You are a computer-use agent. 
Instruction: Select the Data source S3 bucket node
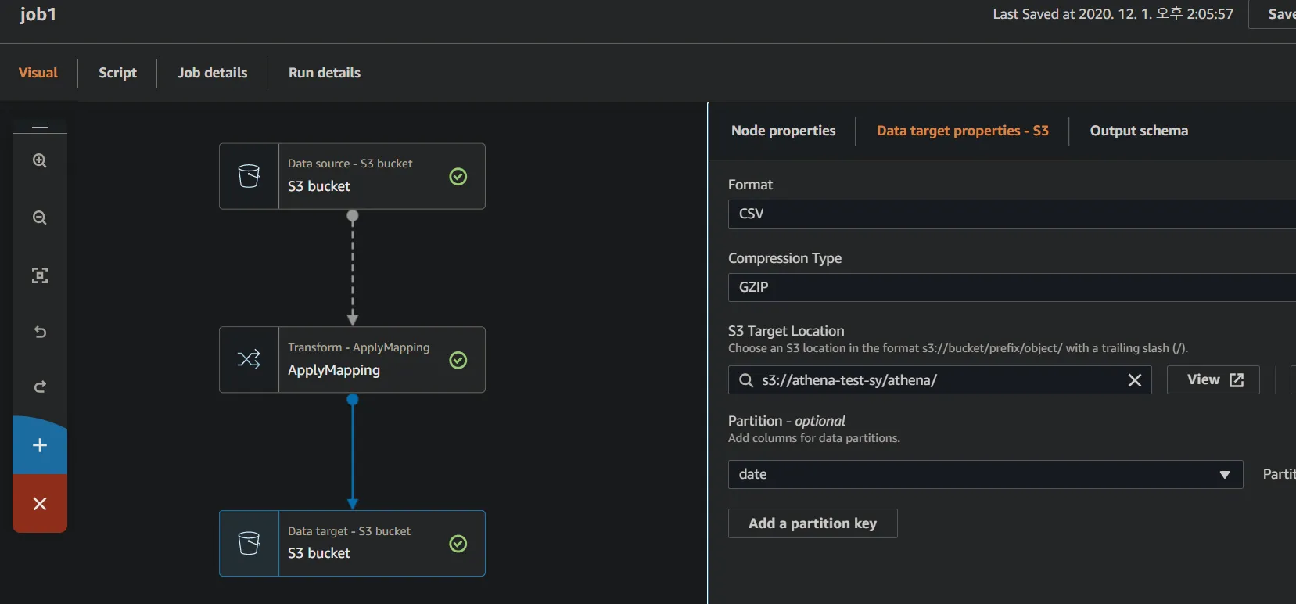(352, 176)
